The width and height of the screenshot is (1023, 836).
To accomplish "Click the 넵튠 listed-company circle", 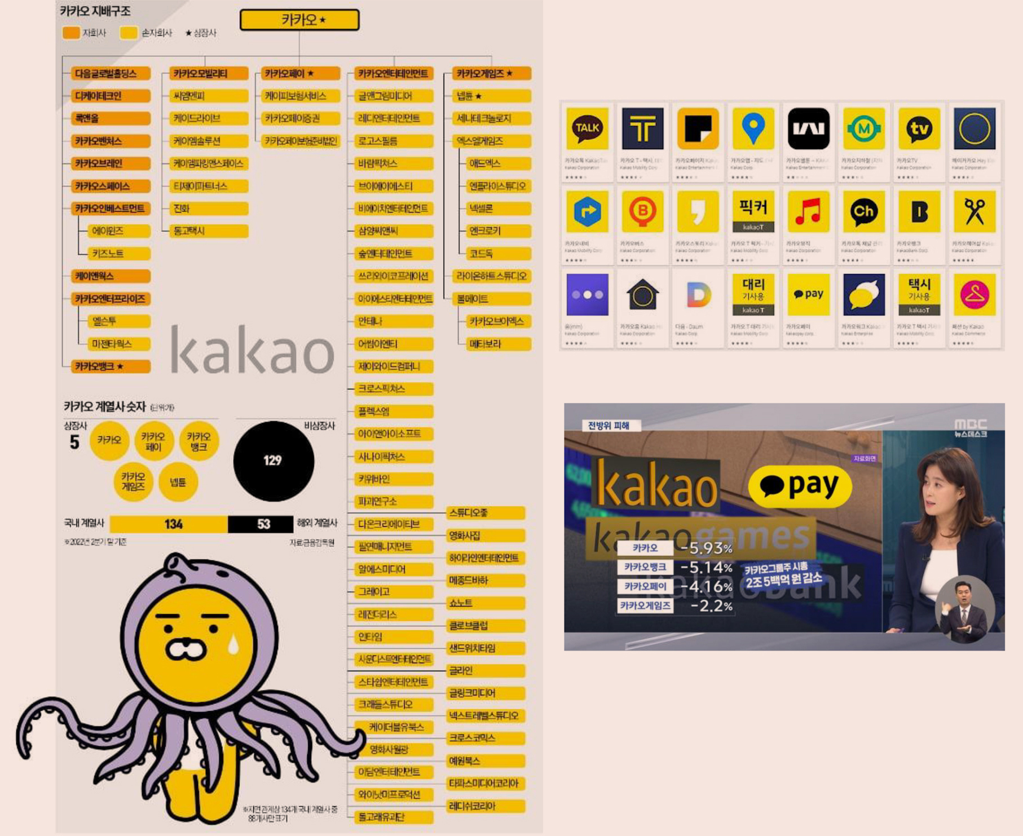I will coord(178,482).
